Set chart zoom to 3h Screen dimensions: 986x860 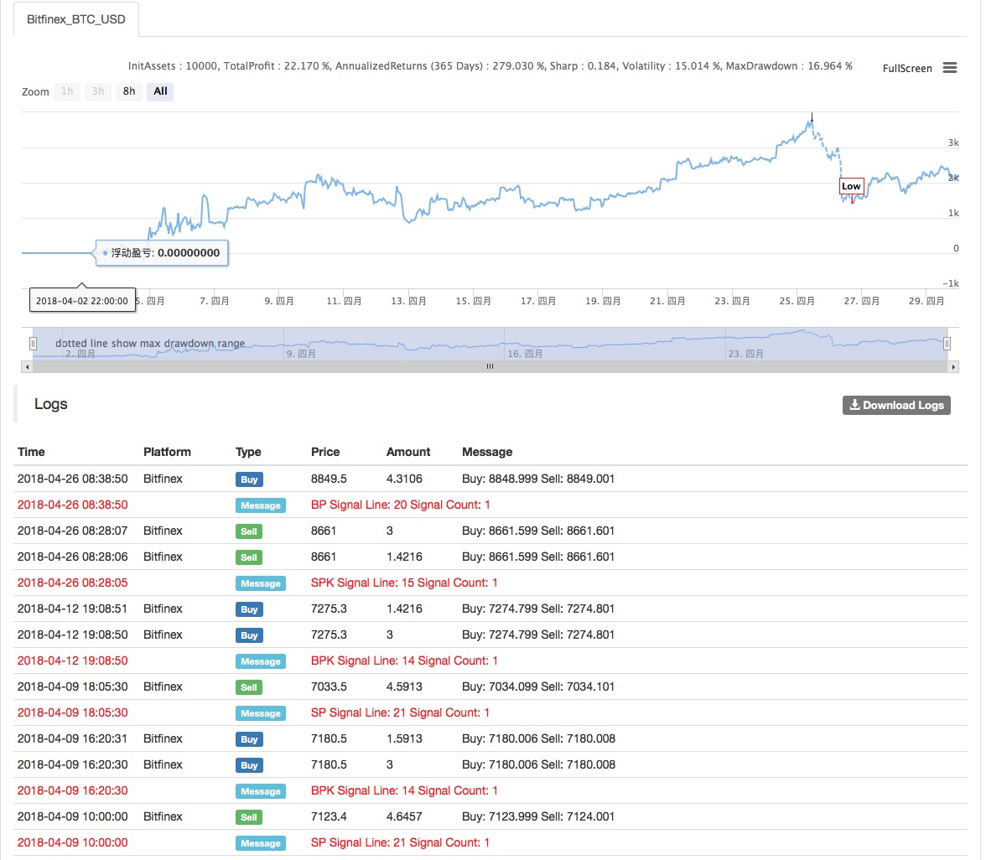(x=98, y=91)
